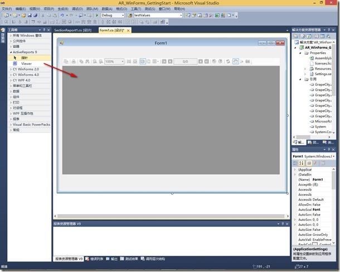Collapse the Properties folder in Solution Explorer
340x272 pixels.
pyautogui.click(x=300, y=53)
